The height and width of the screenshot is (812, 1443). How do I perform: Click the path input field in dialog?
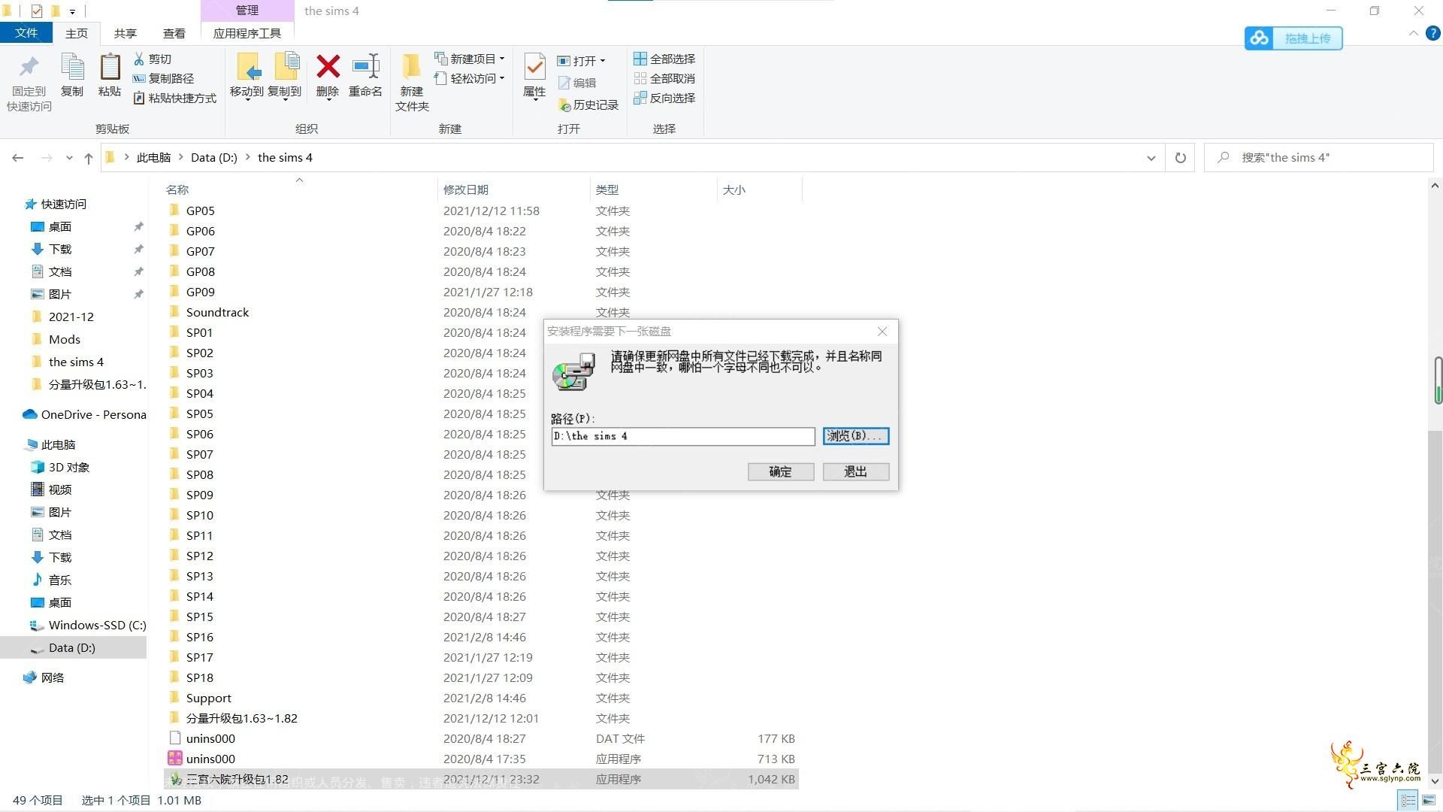(x=683, y=436)
